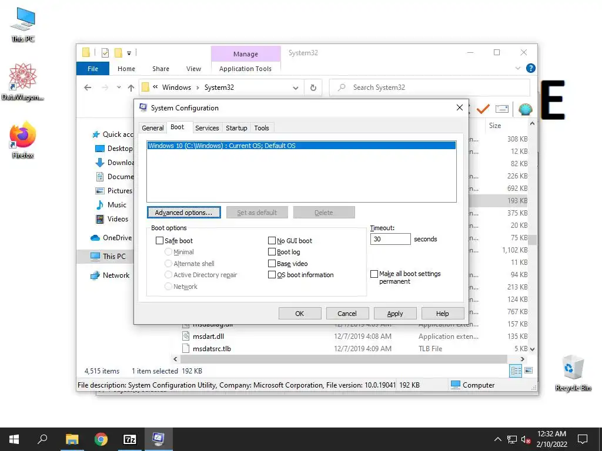Go back in File Explorer
Screen dimensions: 602x451
click(x=88, y=88)
